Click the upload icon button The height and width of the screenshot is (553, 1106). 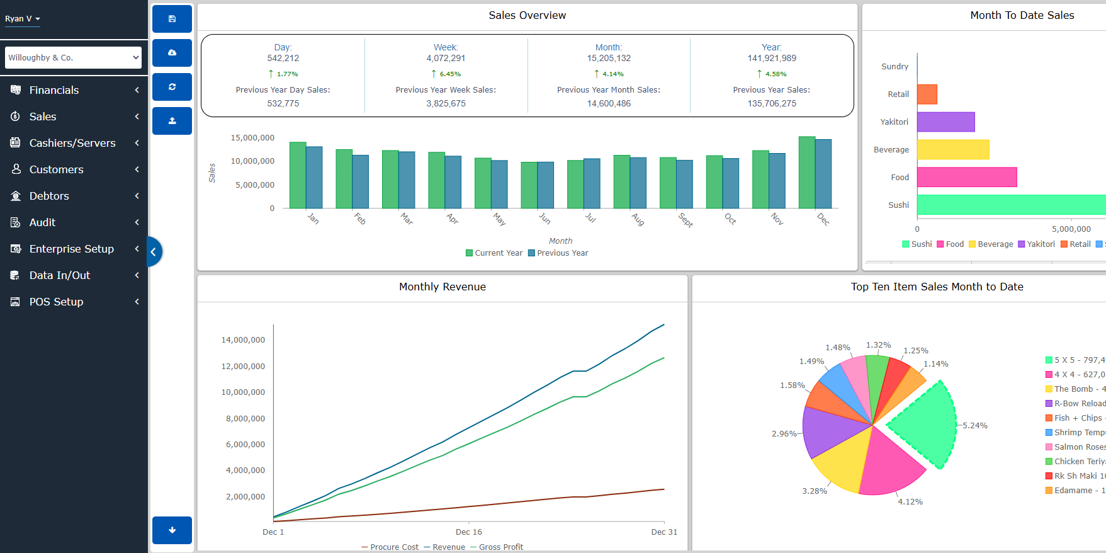(172, 121)
